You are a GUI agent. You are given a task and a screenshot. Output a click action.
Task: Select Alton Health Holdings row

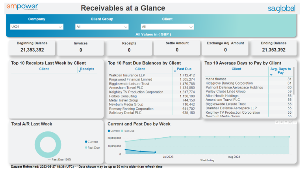click(248, 96)
